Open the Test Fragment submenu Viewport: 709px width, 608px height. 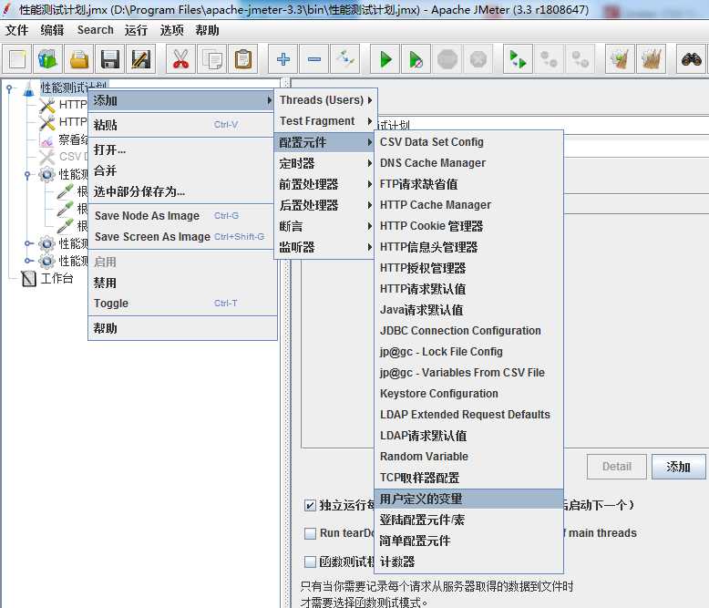pyautogui.click(x=325, y=121)
